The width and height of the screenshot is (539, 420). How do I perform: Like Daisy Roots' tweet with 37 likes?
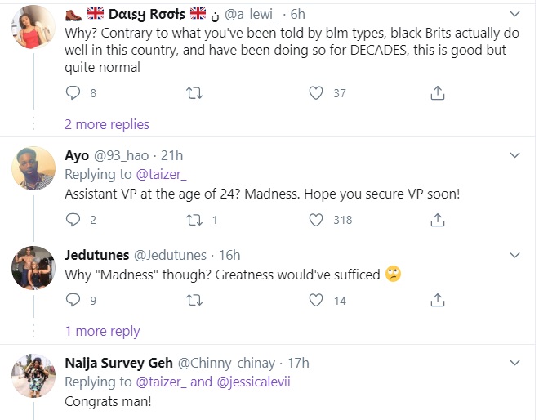[316, 93]
